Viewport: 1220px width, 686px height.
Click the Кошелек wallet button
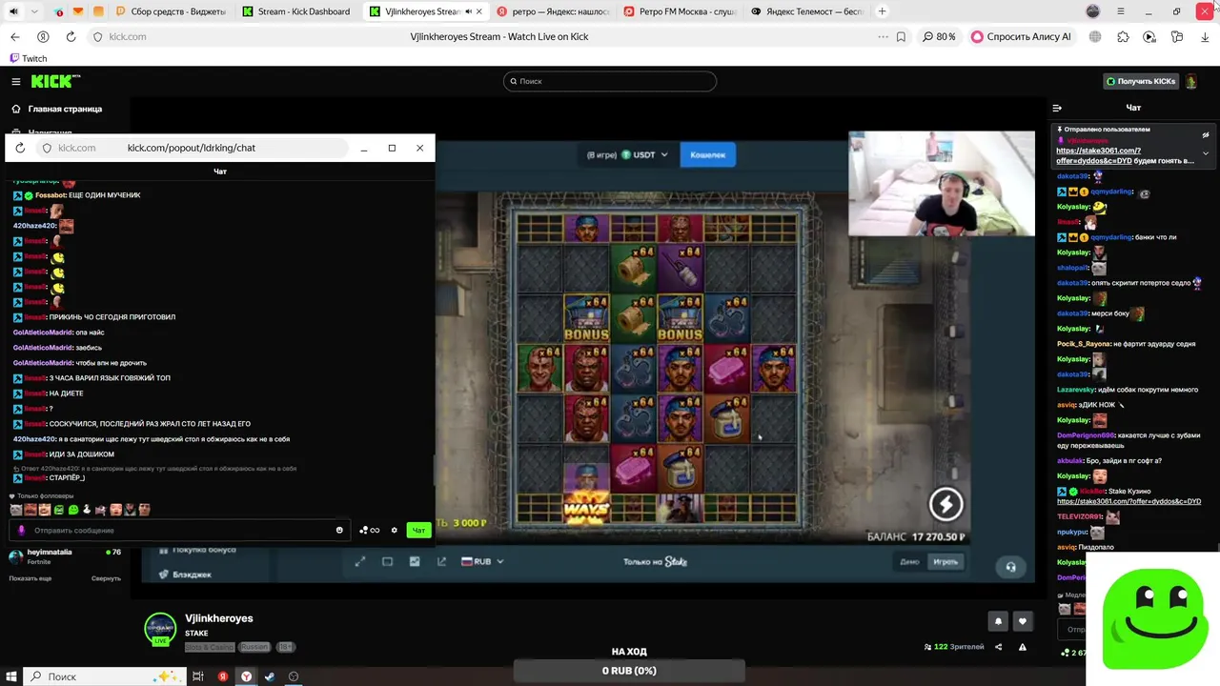707,154
